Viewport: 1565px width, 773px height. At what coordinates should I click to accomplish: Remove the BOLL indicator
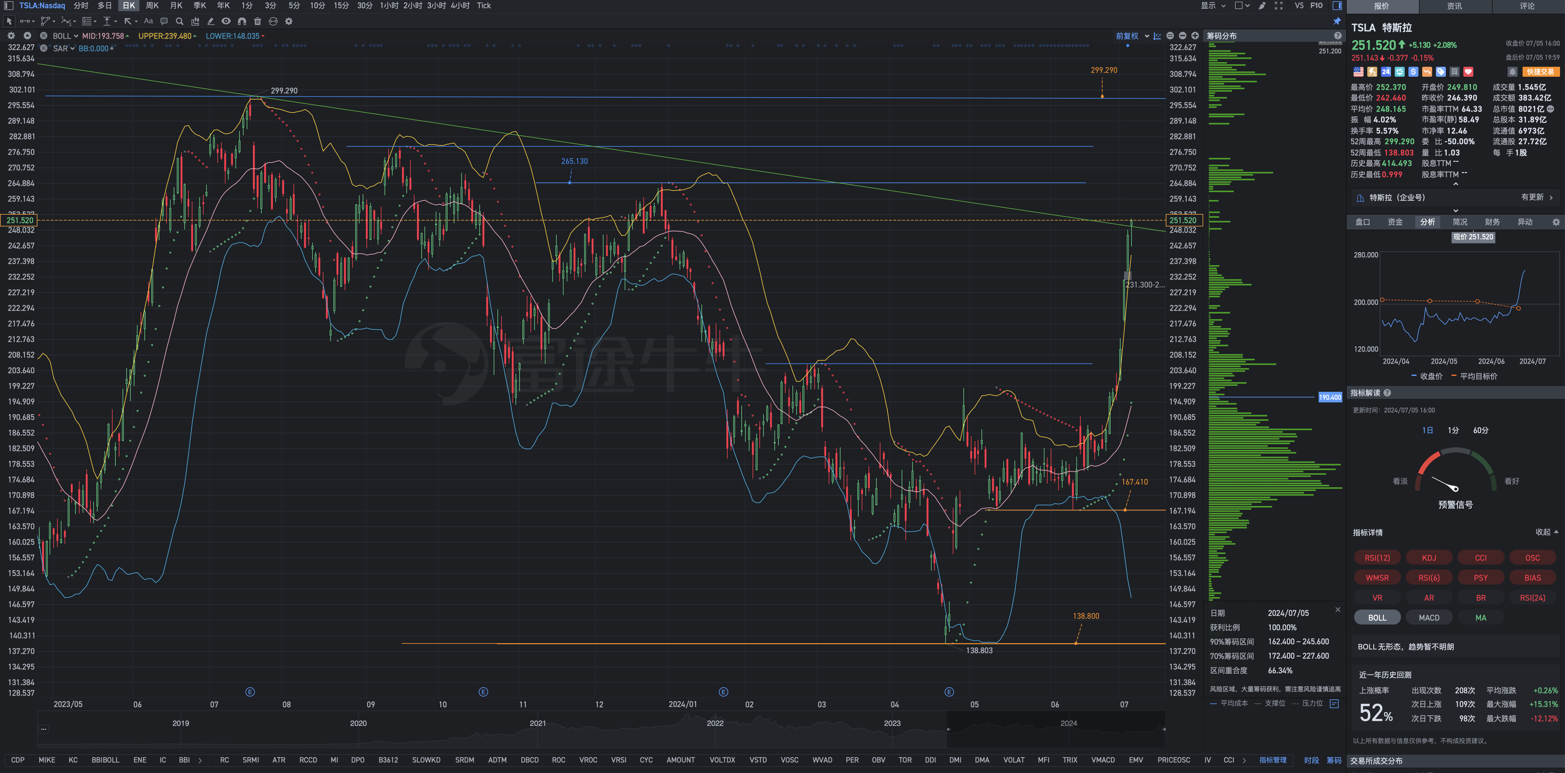(x=44, y=36)
